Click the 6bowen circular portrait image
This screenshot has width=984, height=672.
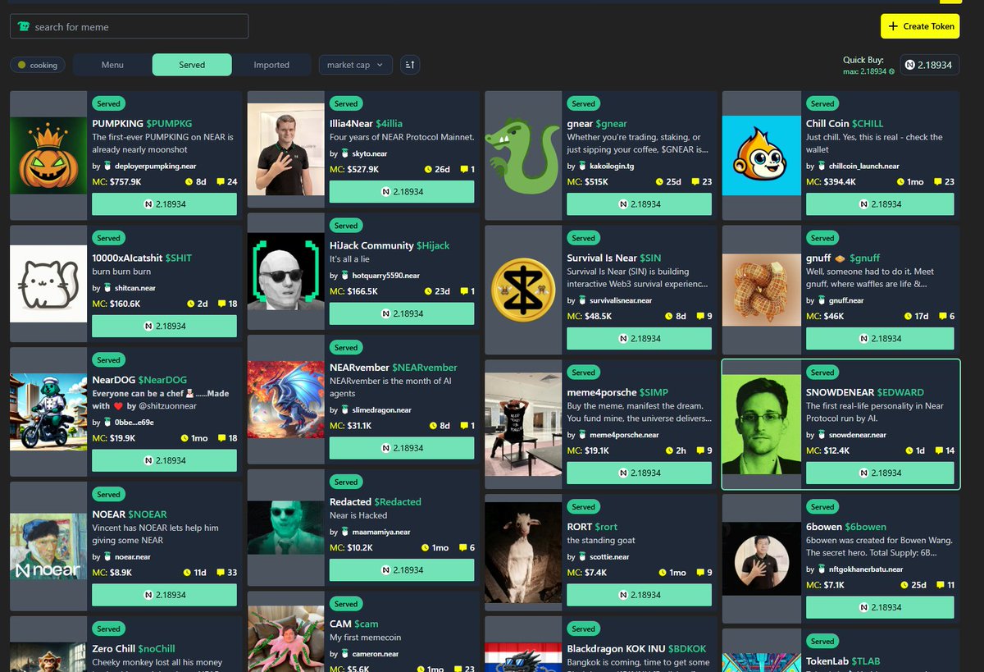(x=761, y=558)
